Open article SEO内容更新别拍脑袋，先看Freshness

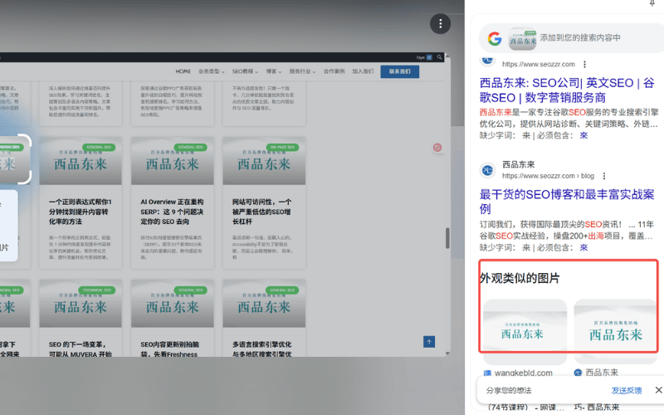click(169, 349)
